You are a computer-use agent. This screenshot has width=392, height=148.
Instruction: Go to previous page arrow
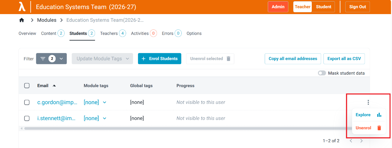coord(351,141)
